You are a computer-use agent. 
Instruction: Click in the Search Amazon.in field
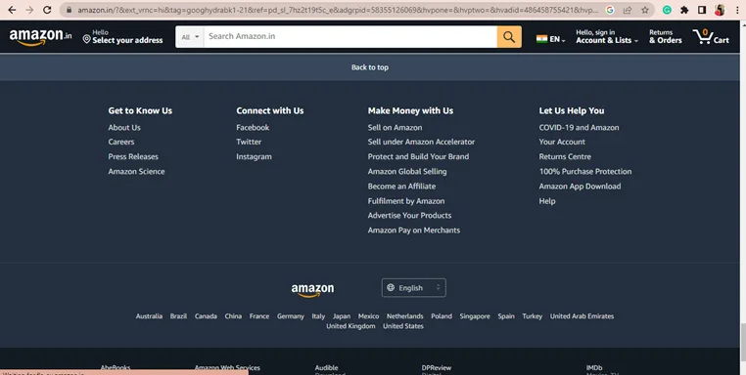[350, 36]
